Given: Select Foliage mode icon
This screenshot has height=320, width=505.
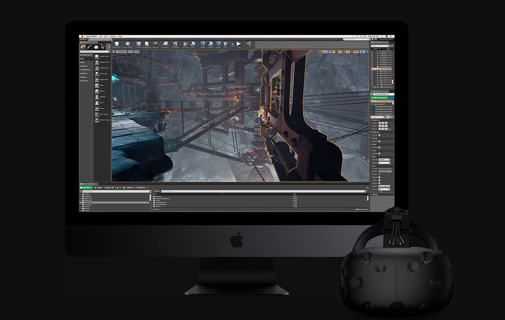Looking at the screenshot, I should 103,47.
